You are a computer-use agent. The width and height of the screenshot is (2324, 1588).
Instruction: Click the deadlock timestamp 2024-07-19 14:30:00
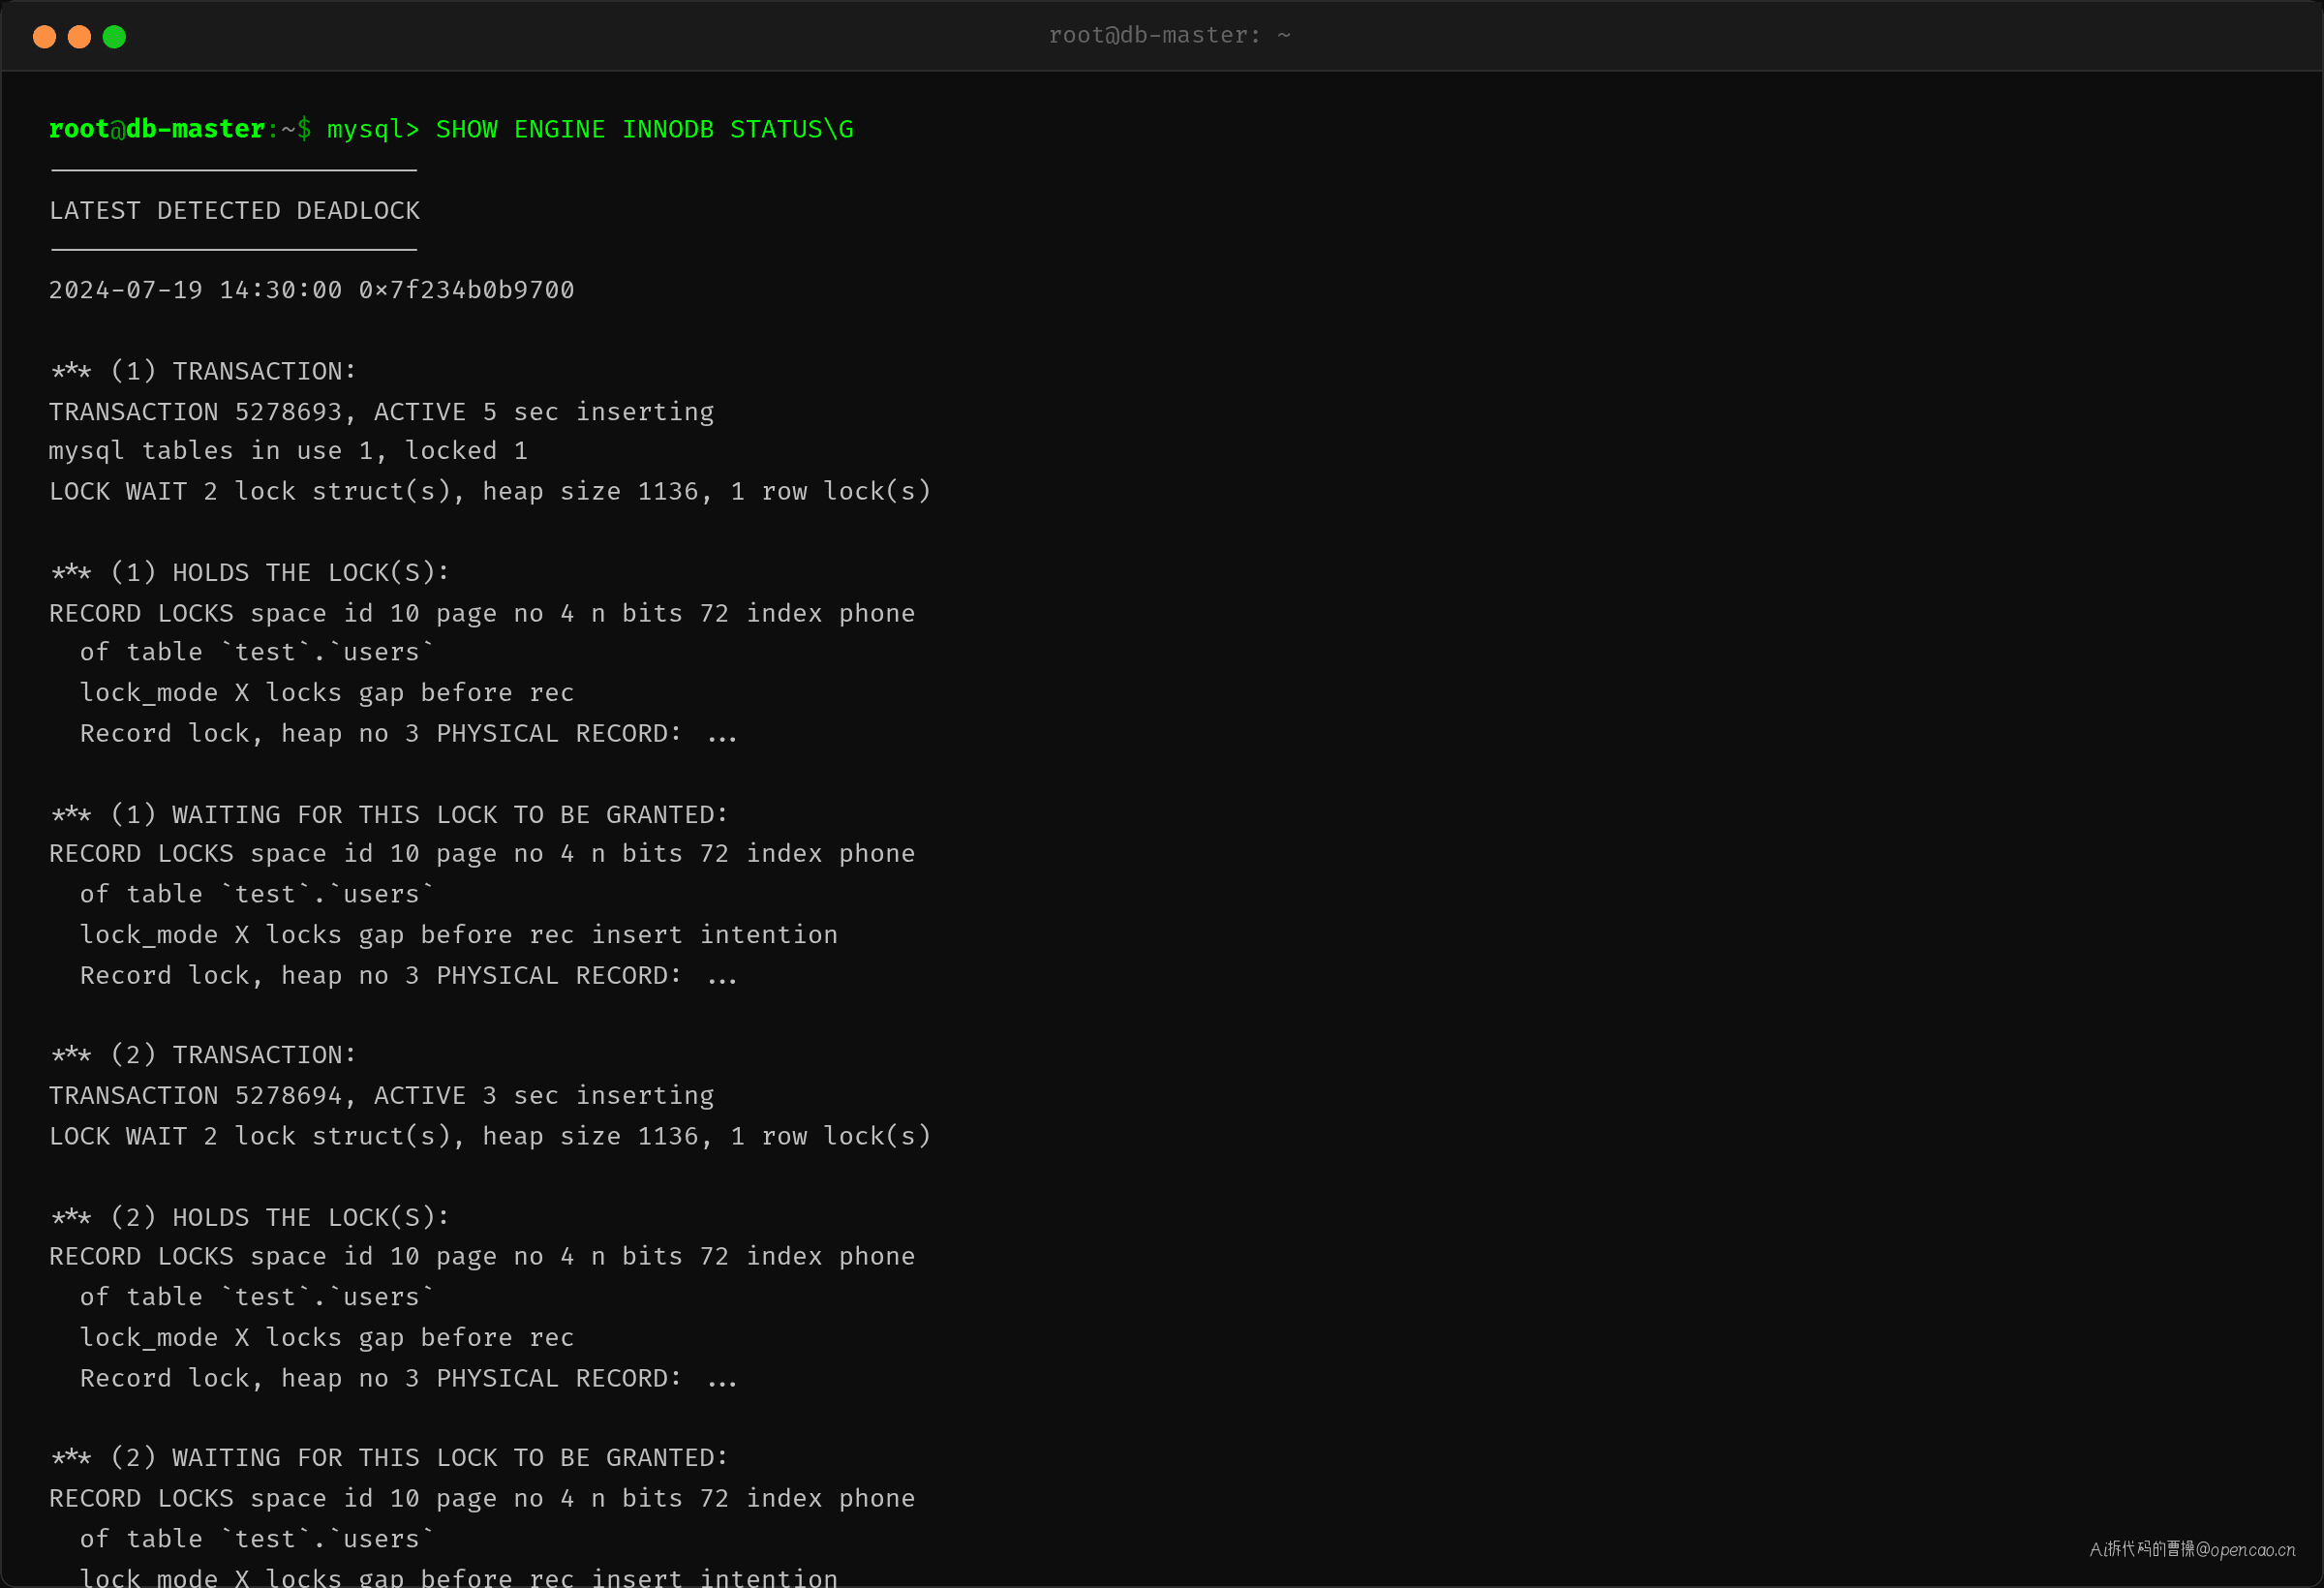195,290
